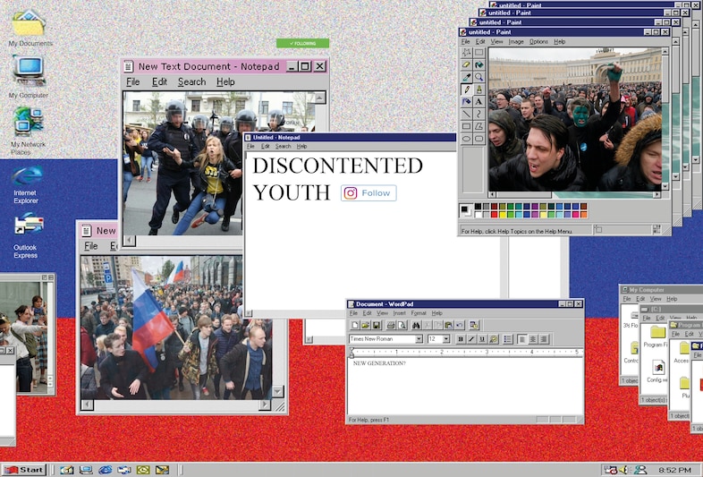The width and height of the screenshot is (703, 477).
Task: Open the Image menu in Paint
Action: click(x=516, y=41)
